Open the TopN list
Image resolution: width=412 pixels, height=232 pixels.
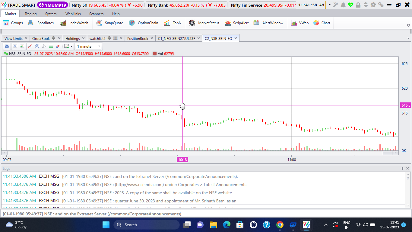(173, 23)
